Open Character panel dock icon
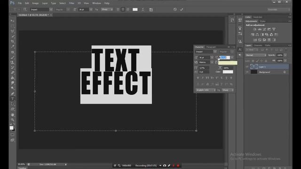The height and width of the screenshot is (169, 301). 240,50
